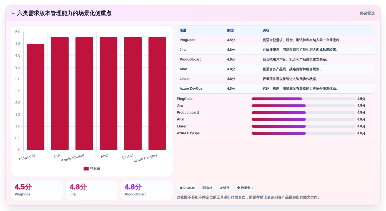Click the Azure DevOps x-axis label
This screenshot has height=211, width=386.
[145, 158]
